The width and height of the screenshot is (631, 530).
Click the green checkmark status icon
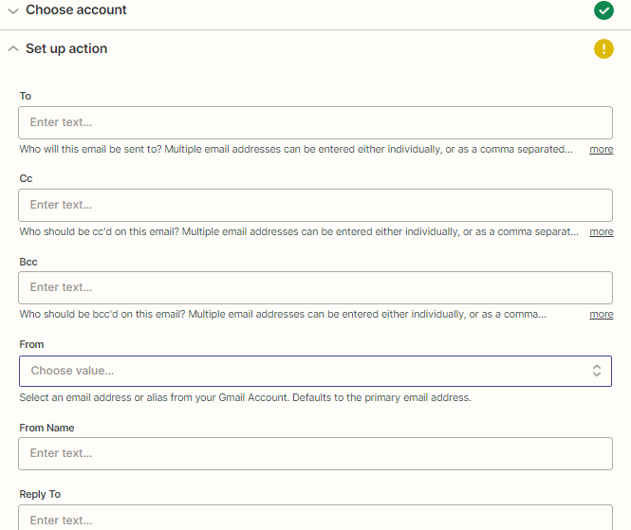603,10
